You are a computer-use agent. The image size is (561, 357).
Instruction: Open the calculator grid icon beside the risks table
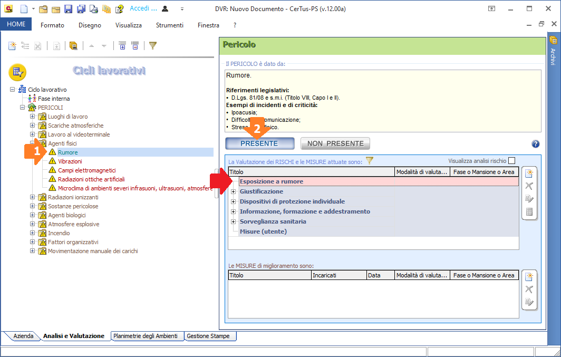click(529, 212)
